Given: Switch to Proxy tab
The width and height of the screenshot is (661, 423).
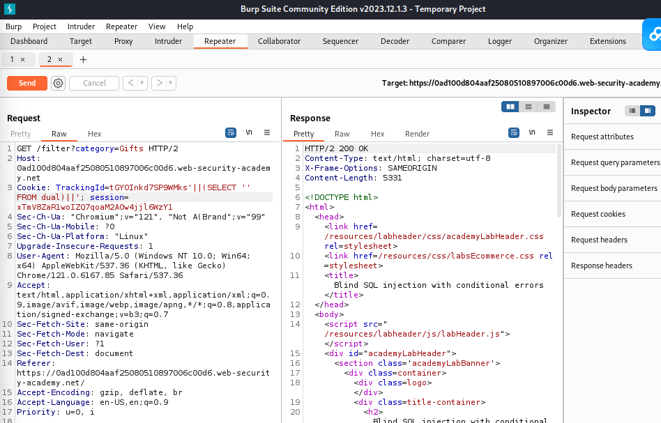Looking at the screenshot, I should click(x=123, y=41).
